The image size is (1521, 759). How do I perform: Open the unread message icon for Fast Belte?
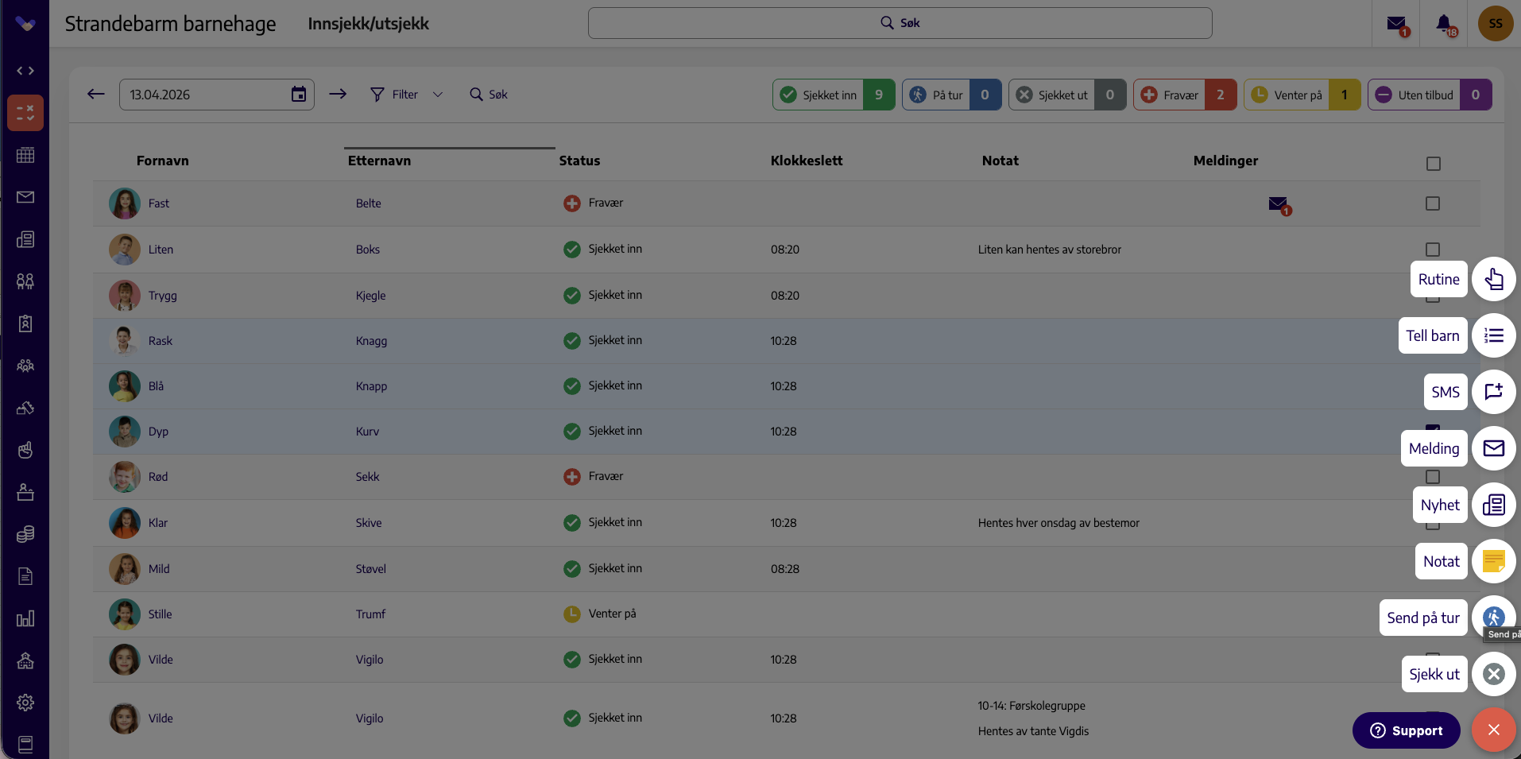pyautogui.click(x=1279, y=205)
